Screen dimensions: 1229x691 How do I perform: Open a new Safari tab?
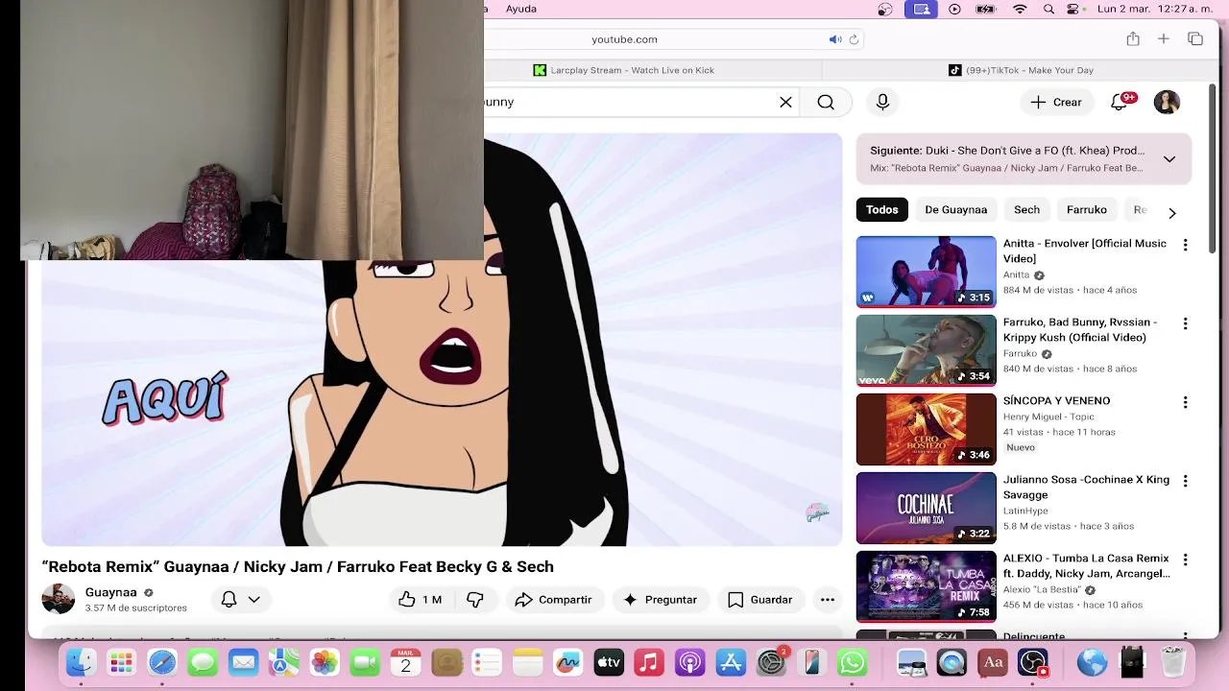[x=1164, y=39]
